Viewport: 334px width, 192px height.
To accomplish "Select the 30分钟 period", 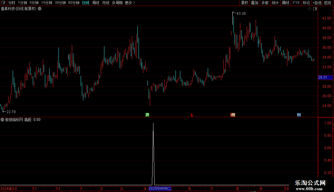I will [x=60, y=3].
